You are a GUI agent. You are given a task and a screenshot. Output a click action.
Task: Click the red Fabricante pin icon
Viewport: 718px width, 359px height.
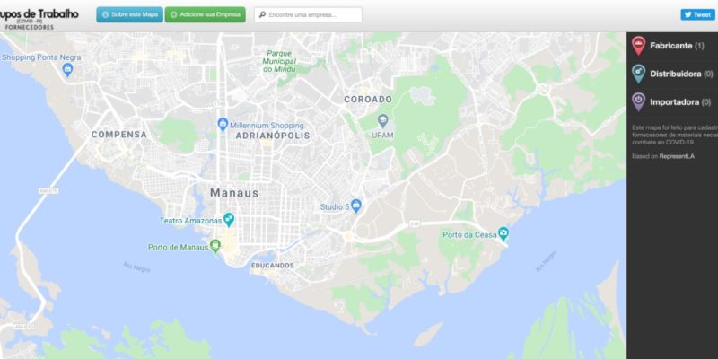[x=638, y=46]
